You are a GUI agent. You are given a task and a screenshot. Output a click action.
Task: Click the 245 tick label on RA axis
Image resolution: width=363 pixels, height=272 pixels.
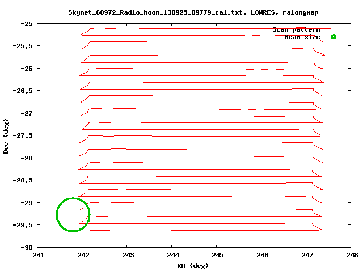(217, 256)
